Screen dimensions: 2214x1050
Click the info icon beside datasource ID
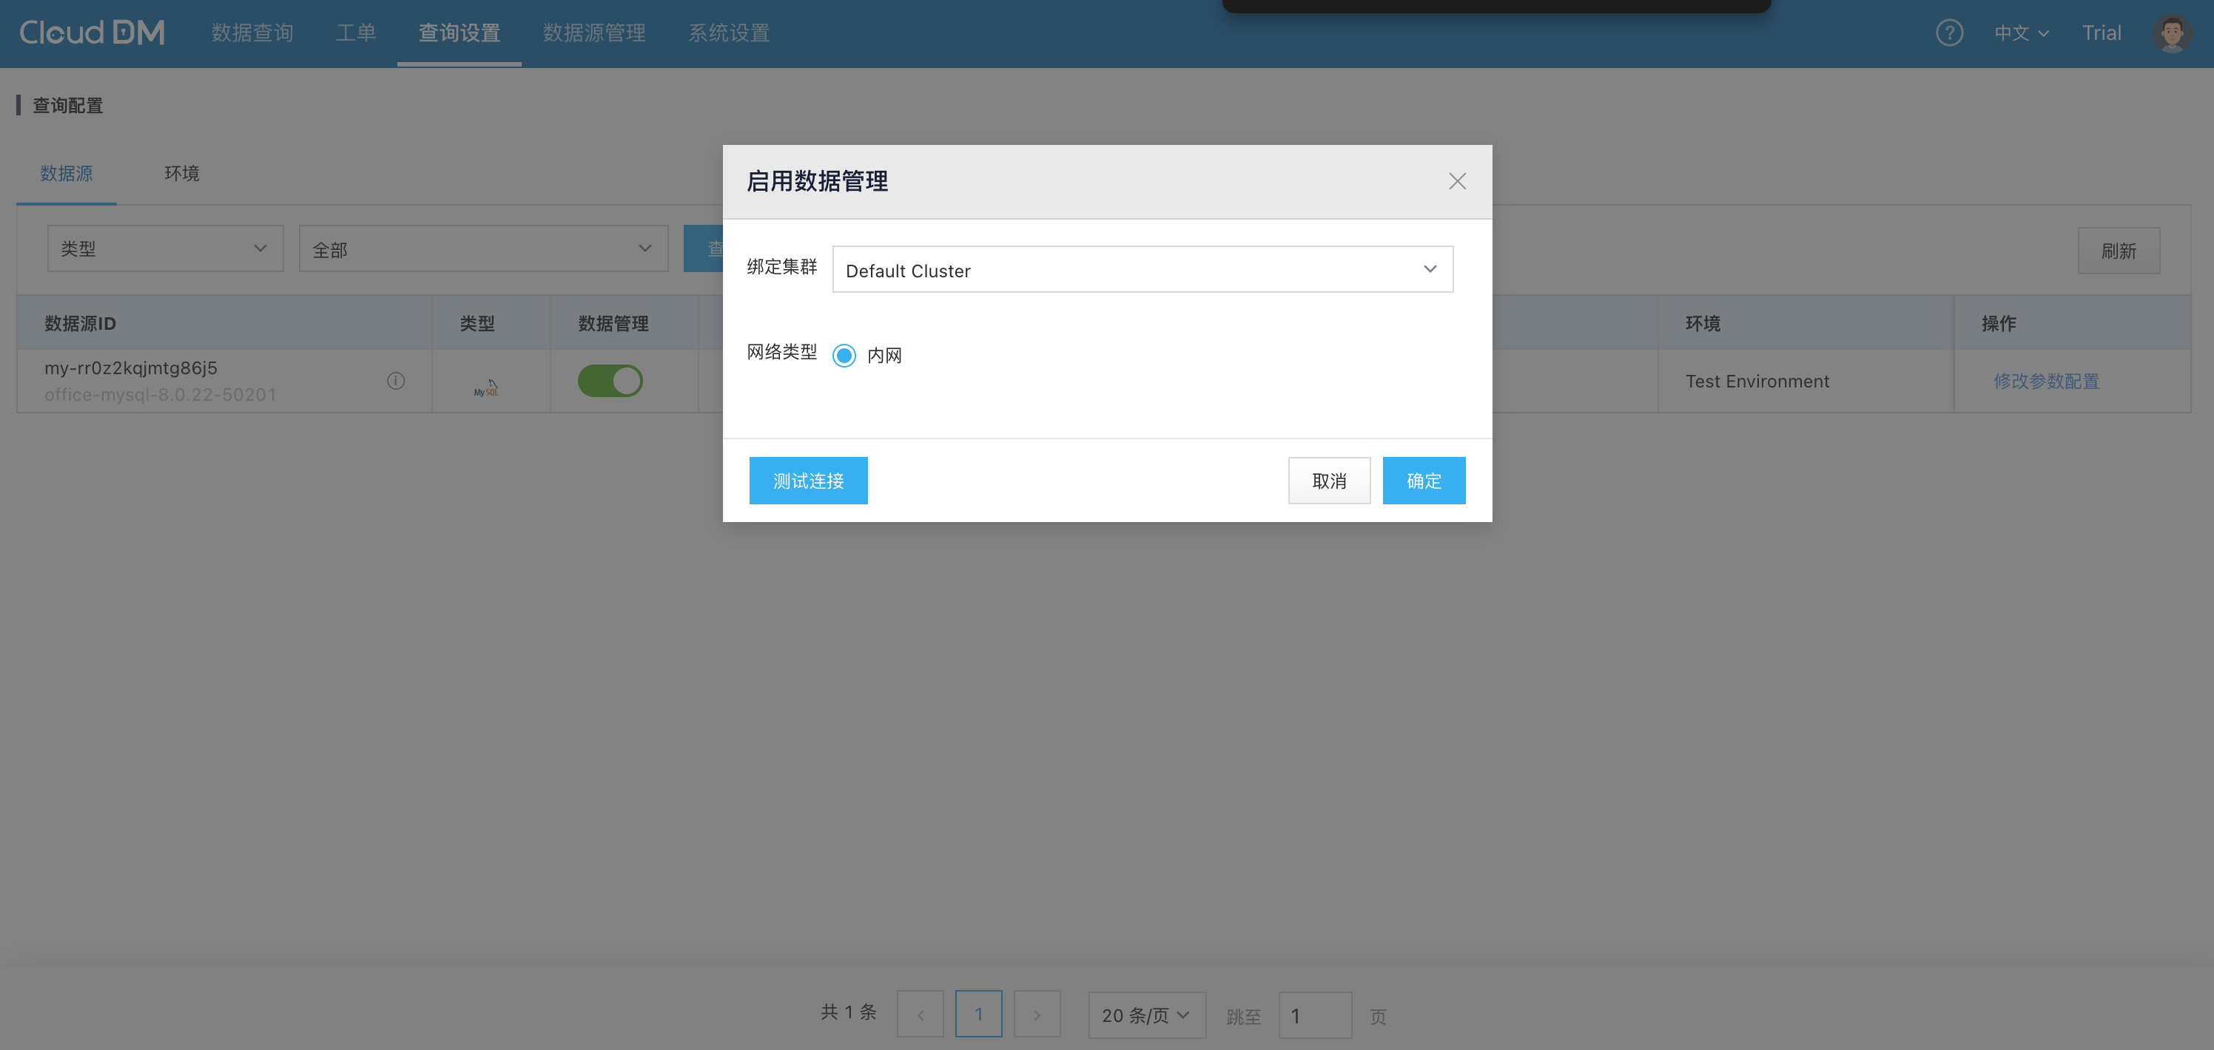[395, 380]
